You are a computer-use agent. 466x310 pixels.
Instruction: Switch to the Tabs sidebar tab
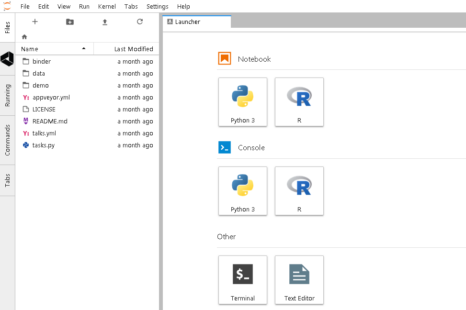[x=8, y=180]
